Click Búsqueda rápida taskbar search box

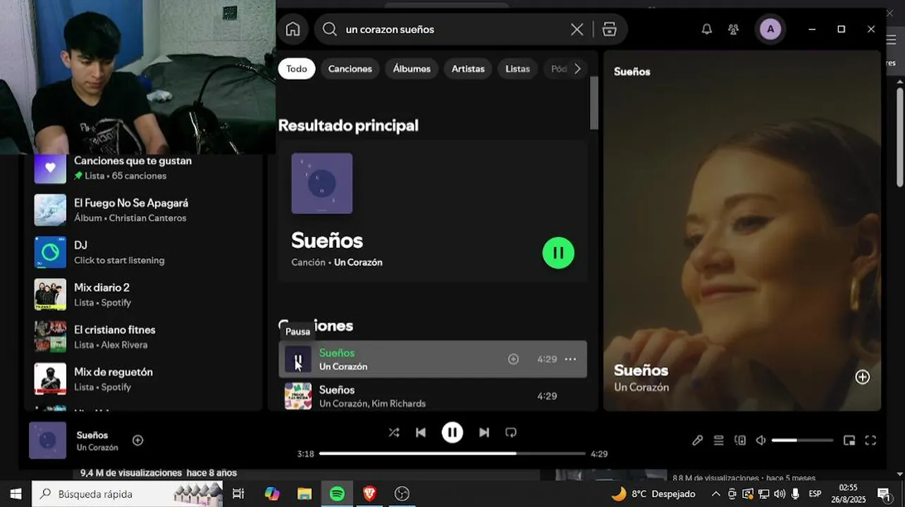pos(128,494)
